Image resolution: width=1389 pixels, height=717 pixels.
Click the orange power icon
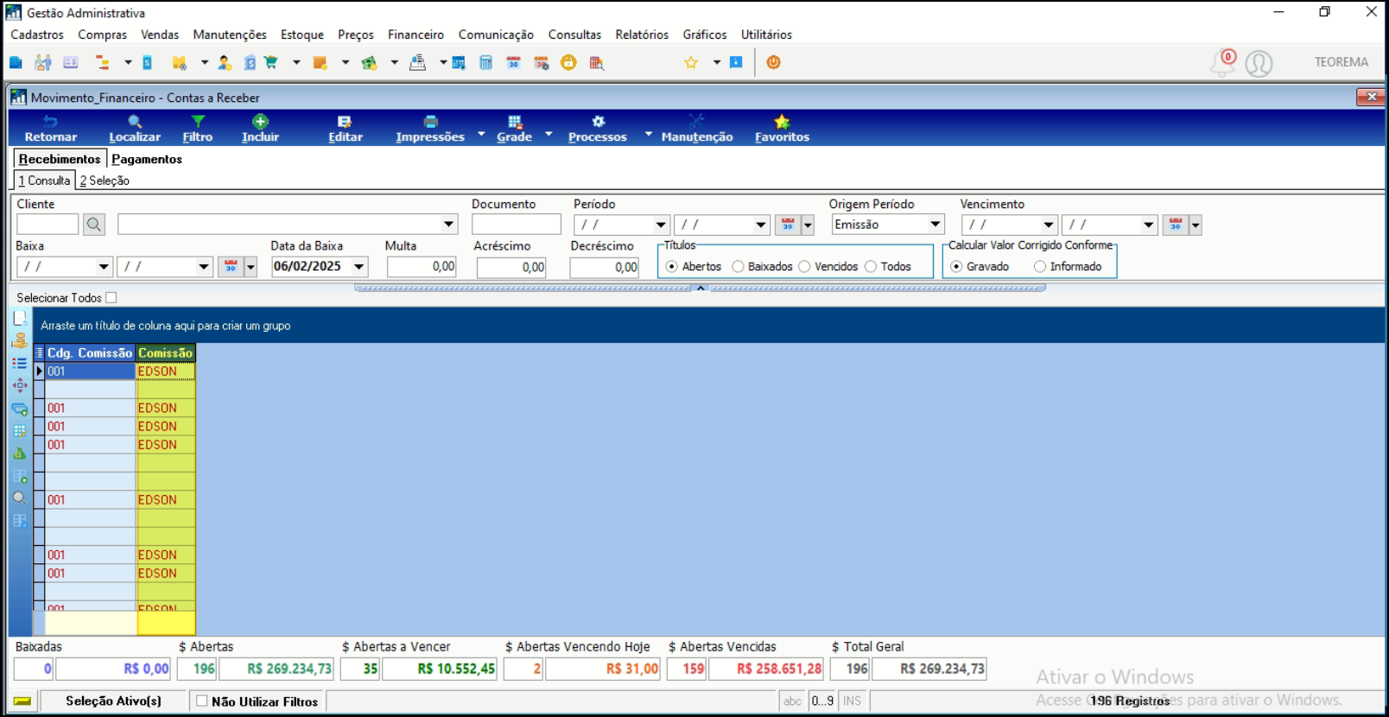pos(774,62)
